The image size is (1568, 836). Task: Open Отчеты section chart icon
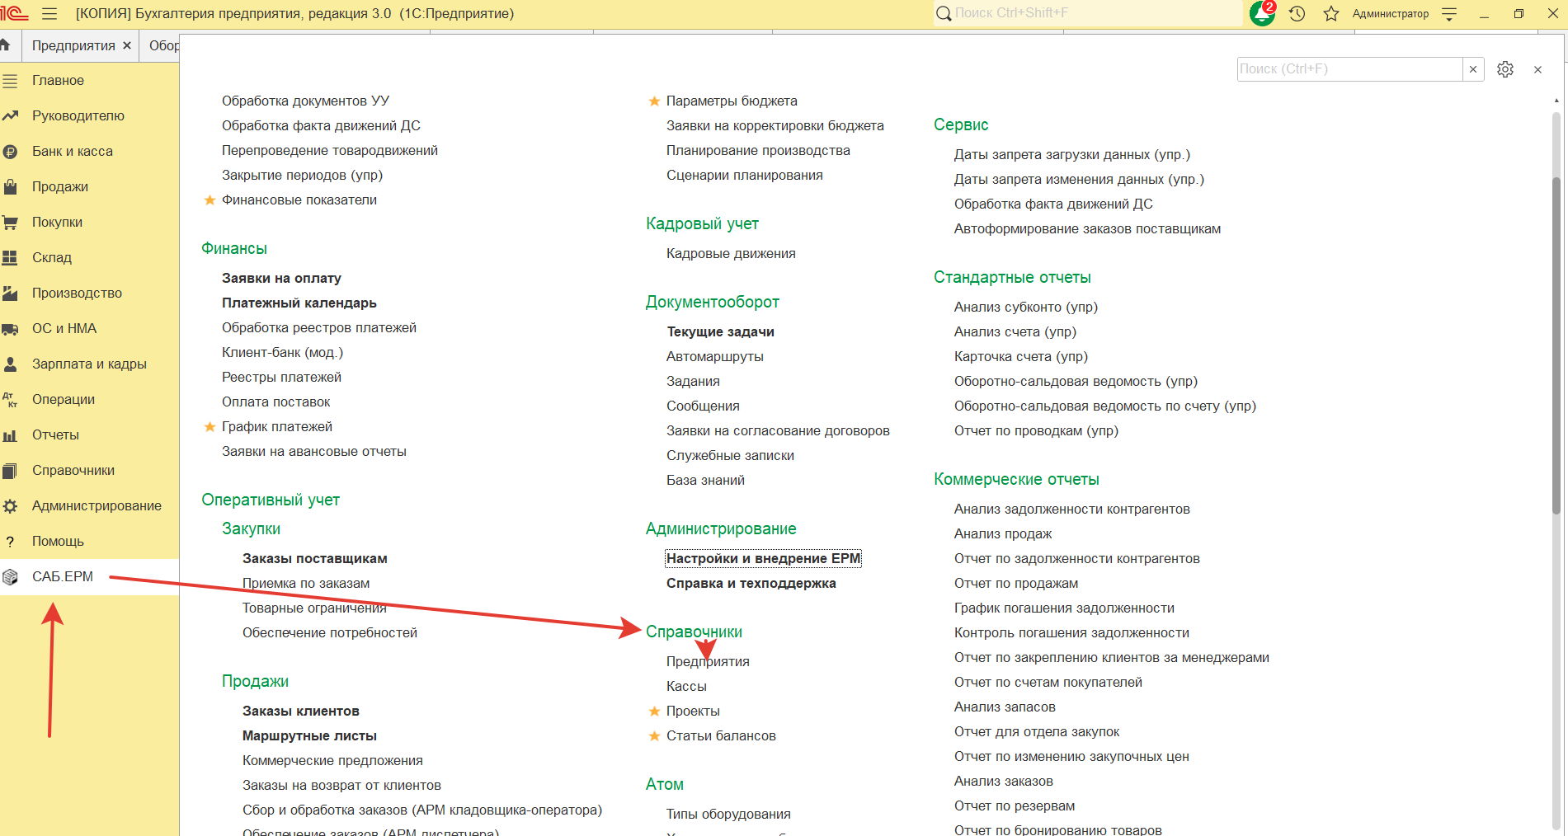(10, 435)
